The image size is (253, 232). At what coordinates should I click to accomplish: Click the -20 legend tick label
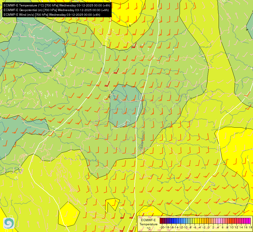[162, 227]
